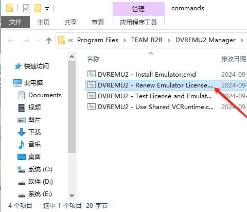Expand the chevron after TEAM R2R
Image resolution: width=247 pixels, height=212 pixels.
pos(169,41)
